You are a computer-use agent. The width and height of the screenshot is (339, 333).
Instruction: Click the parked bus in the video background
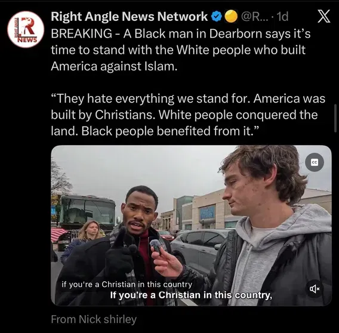tap(87, 213)
